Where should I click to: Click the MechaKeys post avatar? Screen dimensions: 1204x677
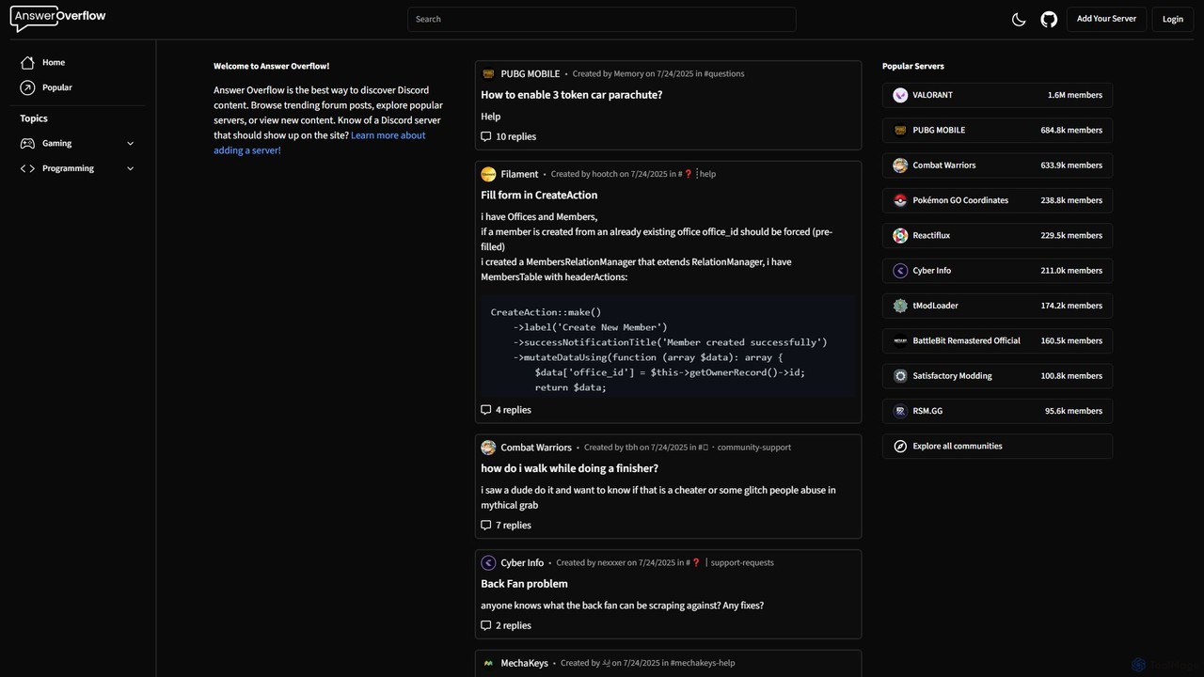pos(488,663)
